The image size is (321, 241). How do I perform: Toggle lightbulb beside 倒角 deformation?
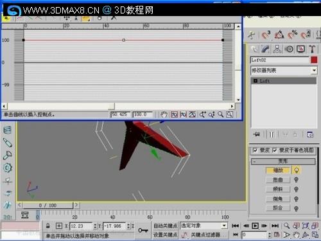pyautogui.click(x=296, y=199)
